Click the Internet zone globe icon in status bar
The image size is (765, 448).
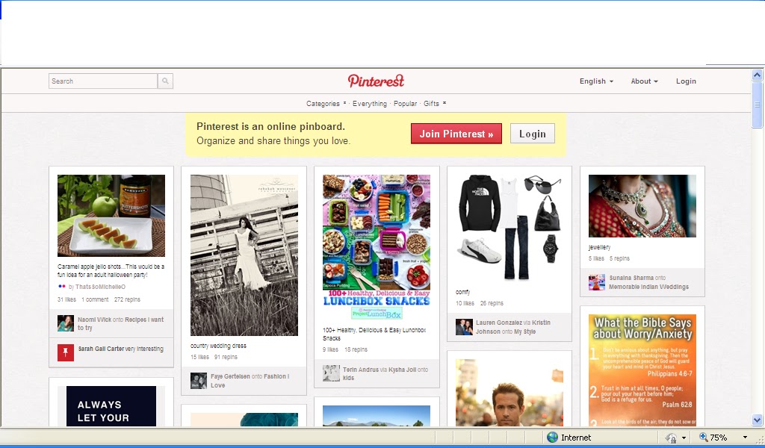pyautogui.click(x=551, y=437)
